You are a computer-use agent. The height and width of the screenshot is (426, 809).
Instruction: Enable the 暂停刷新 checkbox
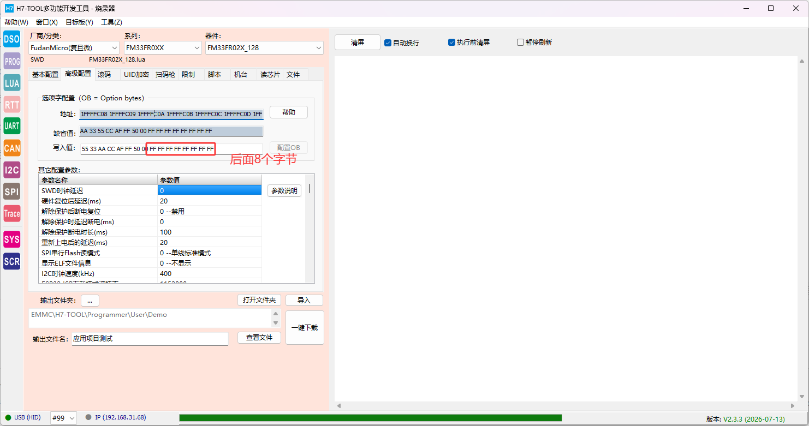[520, 43]
